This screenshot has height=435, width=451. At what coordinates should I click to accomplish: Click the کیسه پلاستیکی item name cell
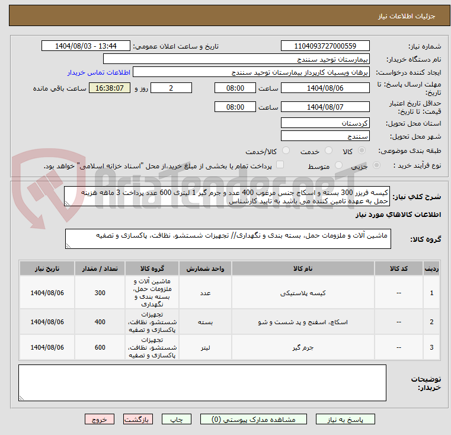click(303, 293)
